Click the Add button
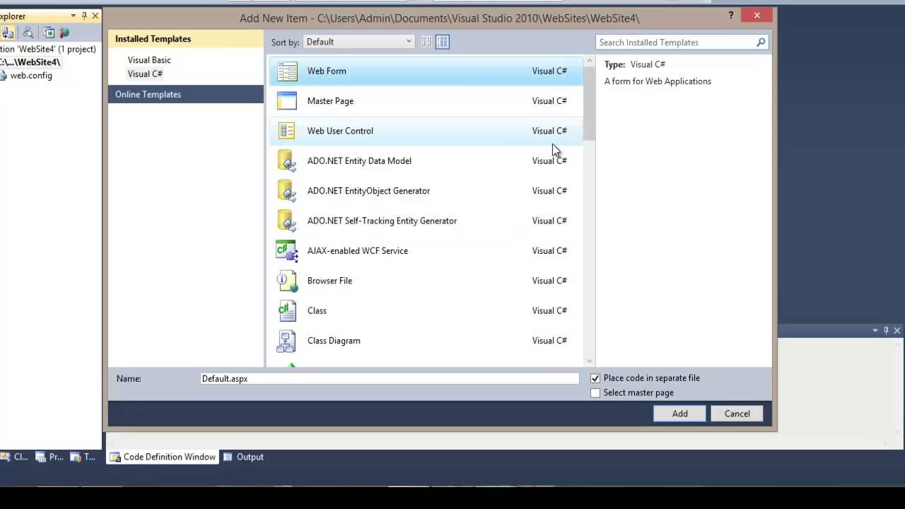Image resolution: width=905 pixels, height=509 pixels. [679, 414]
